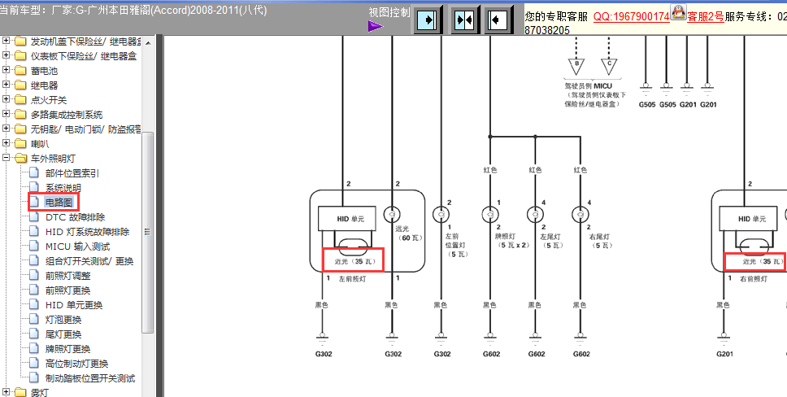Screen dimensions: 787x397
Task: Click document icon beside 牌照灯更换
Action: pyautogui.click(x=34, y=347)
